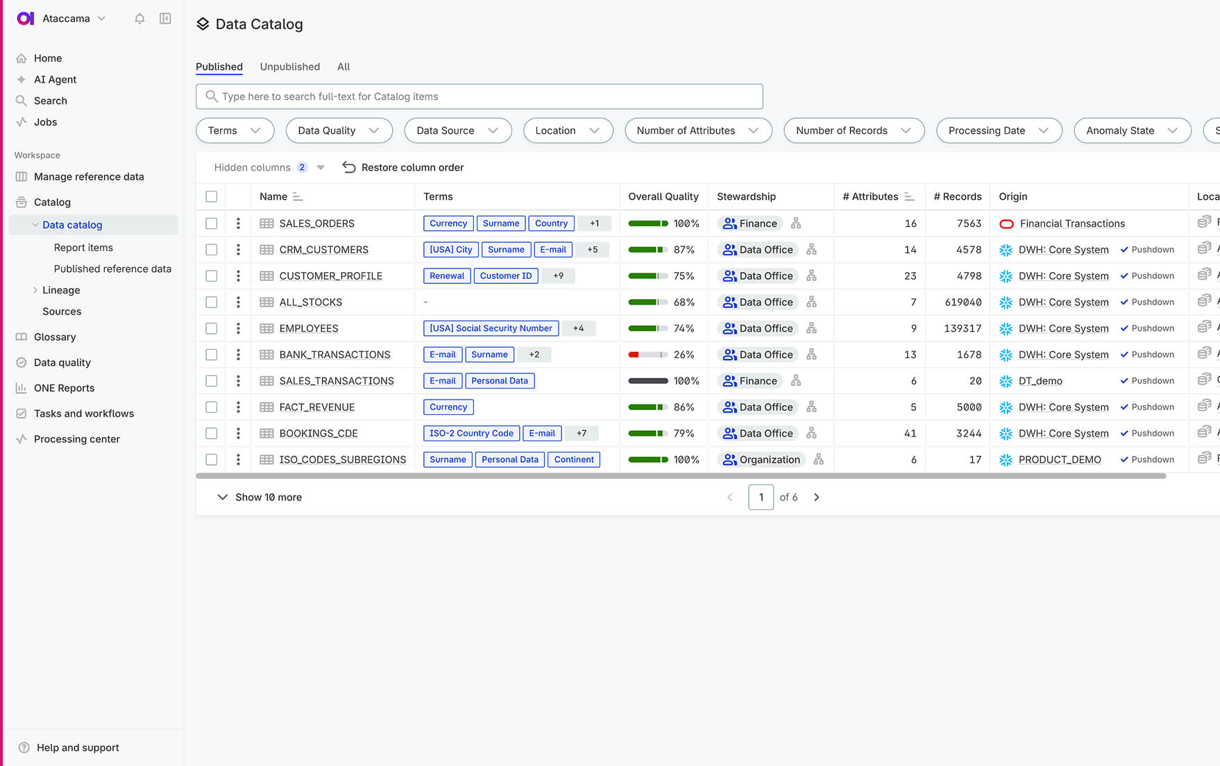The width and height of the screenshot is (1220, 766).
Task: Click the catalog full-text search field
Action: click(479, 96)
